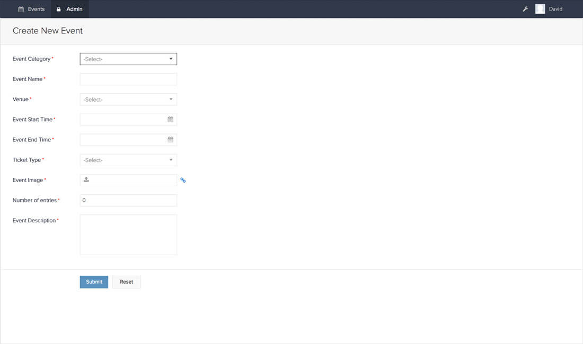This screenshot has height=344, width=583.
Task: Open the Ticket Type dropdown
Action: pos(128,159)
